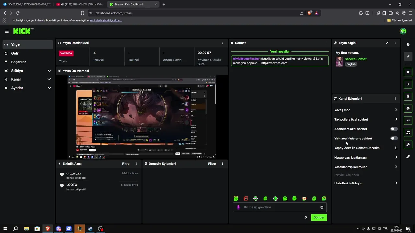Click the Gönder send button
The image size is (415, 233).
pos(319,217)
